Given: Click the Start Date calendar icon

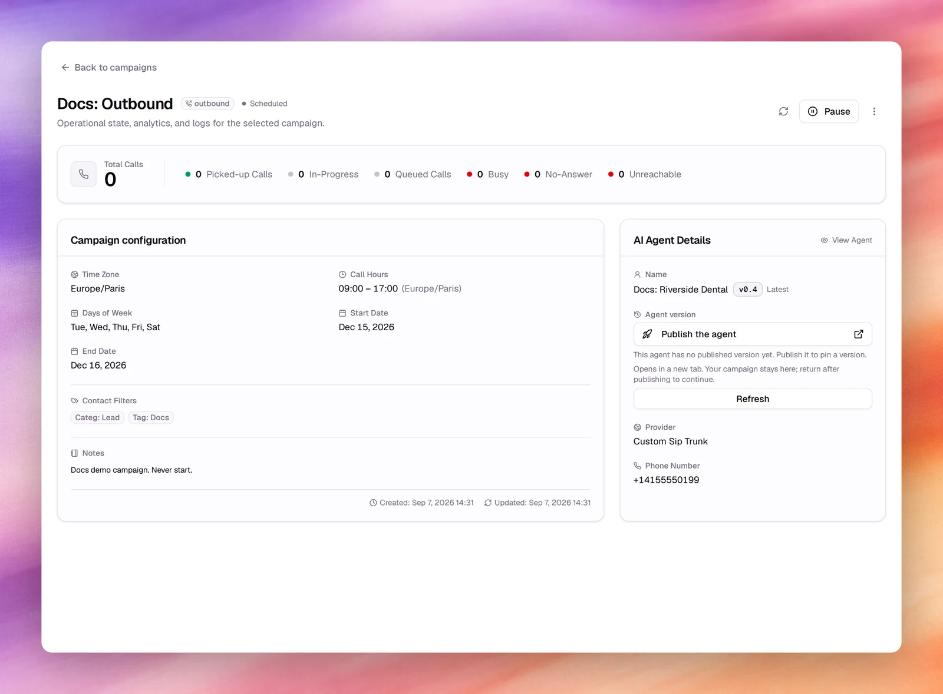Looking at the screenshot, I should pos(342,313).
